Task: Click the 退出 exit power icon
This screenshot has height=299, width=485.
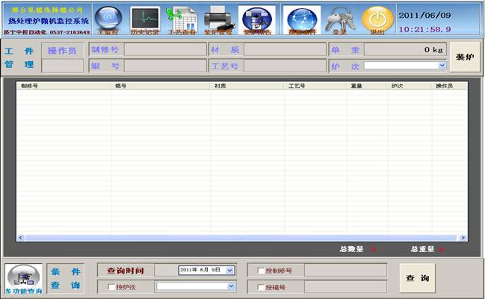Action: tap(377, 19)
